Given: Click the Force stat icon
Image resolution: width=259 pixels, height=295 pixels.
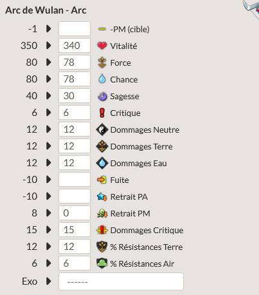Looking at the screenshot, I should (x=102, y=62).
